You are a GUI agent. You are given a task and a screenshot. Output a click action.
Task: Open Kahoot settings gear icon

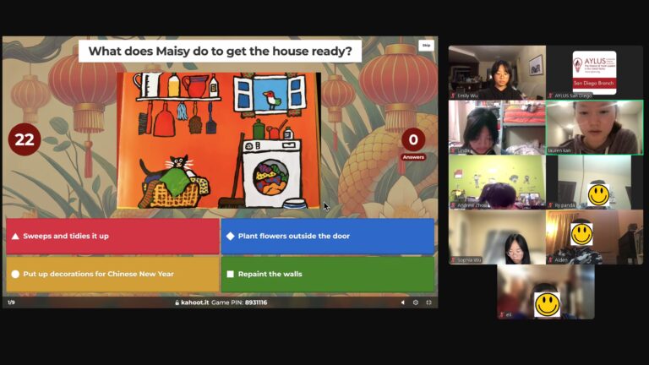pos(416,302)
